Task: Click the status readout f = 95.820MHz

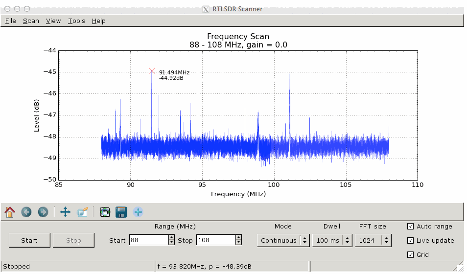Action: 204,266
